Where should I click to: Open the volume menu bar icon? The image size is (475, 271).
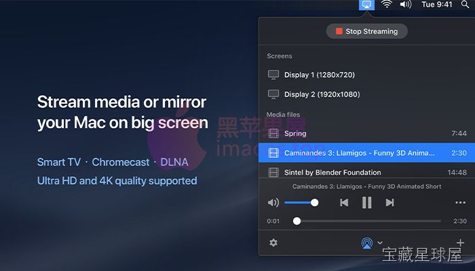coord(406,5)
